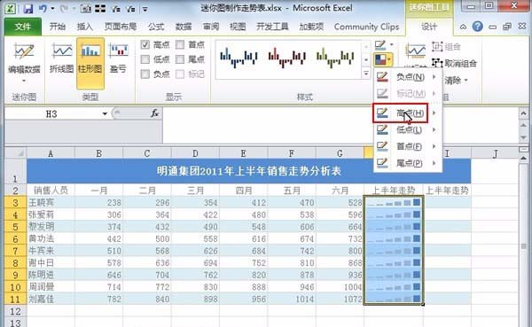Viewport: 532px width, 327px height.
Task: Switch to the 开发工具 Developer tab
Action: (272, 27)
